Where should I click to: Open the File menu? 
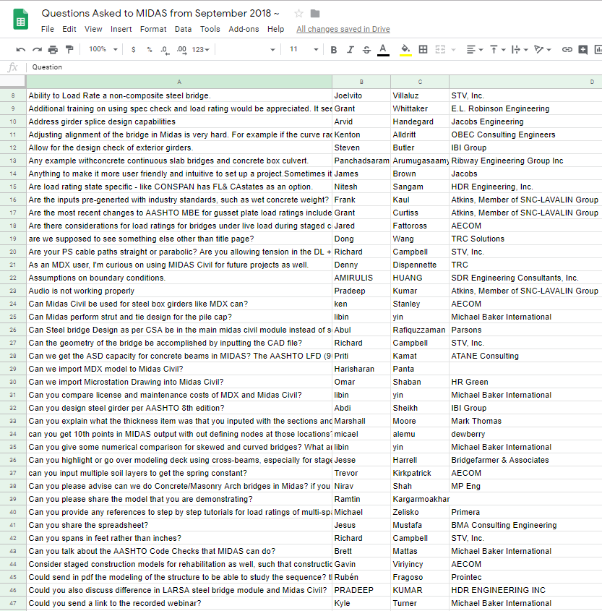coord(48,29)
